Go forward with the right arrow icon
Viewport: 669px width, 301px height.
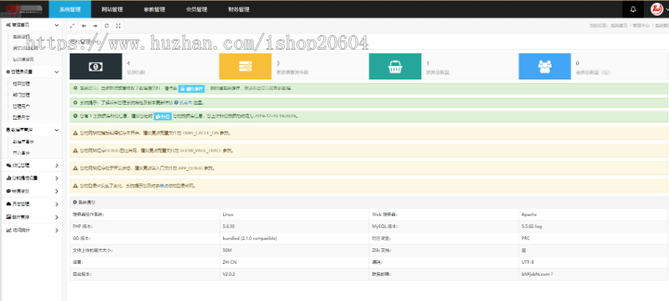[95, 26]
